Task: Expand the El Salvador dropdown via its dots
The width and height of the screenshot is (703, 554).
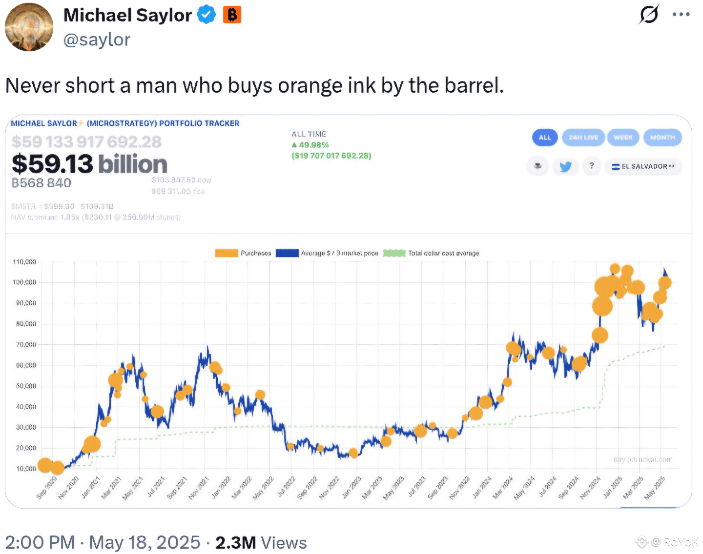Action: (672, 166)
